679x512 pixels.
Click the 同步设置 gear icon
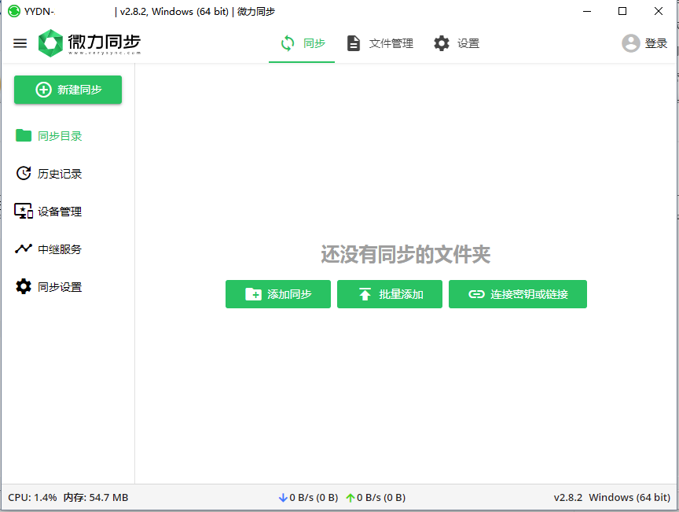point(24,286)
